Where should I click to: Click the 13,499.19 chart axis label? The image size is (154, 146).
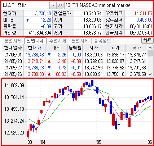pyautogui.click(x=14, y=109)
